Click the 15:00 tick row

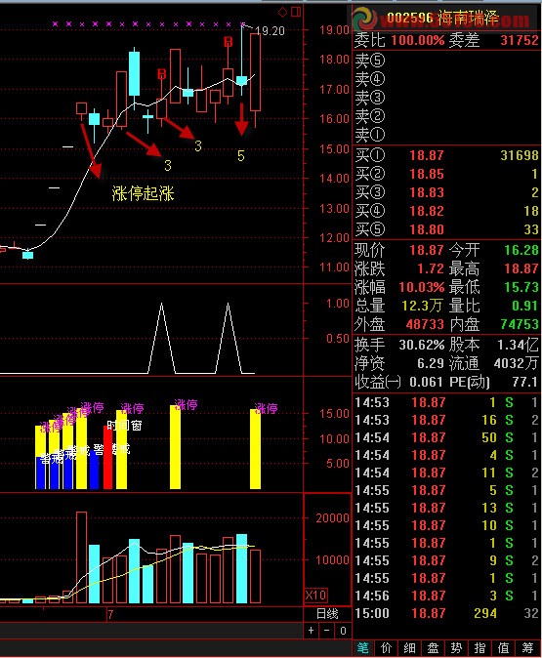[446, 613]
